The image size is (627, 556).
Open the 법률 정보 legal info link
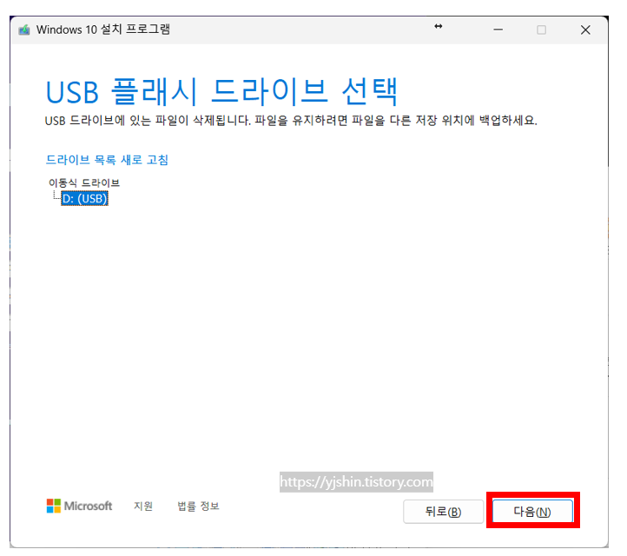tap(198, 506)
